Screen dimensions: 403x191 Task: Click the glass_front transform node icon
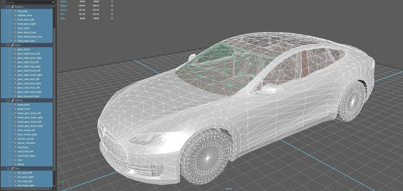coord(15,49)
